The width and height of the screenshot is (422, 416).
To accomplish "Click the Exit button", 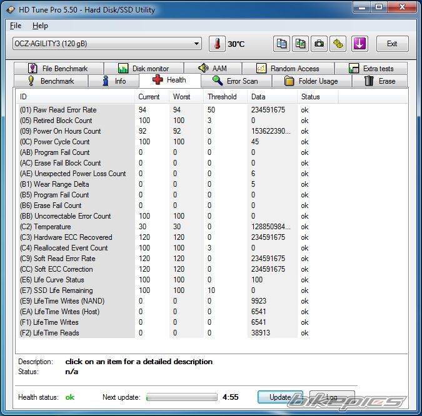I will [392, 44].
